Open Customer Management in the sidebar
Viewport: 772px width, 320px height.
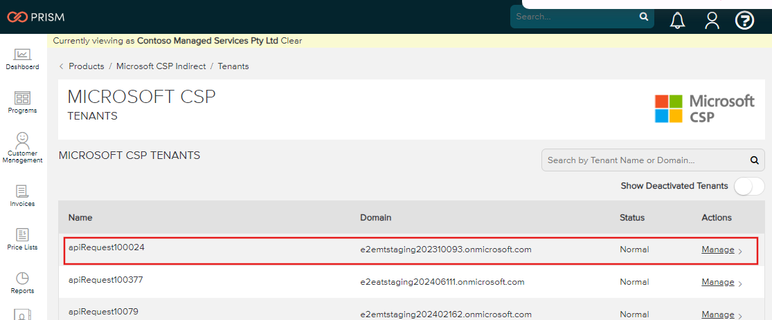[x=23, y=147]
